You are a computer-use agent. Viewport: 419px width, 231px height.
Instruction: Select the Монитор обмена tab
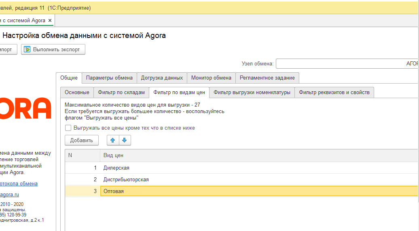click(x=211, y=78)
